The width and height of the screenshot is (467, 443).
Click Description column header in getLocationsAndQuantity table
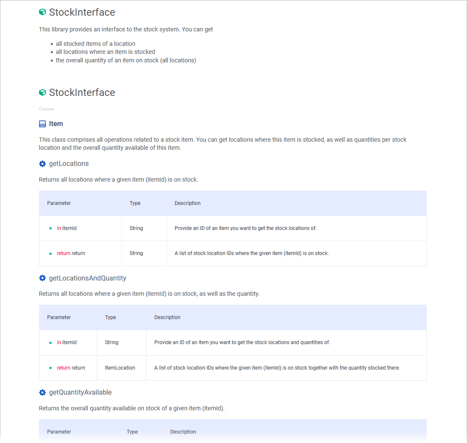click(x=167, y=317)
